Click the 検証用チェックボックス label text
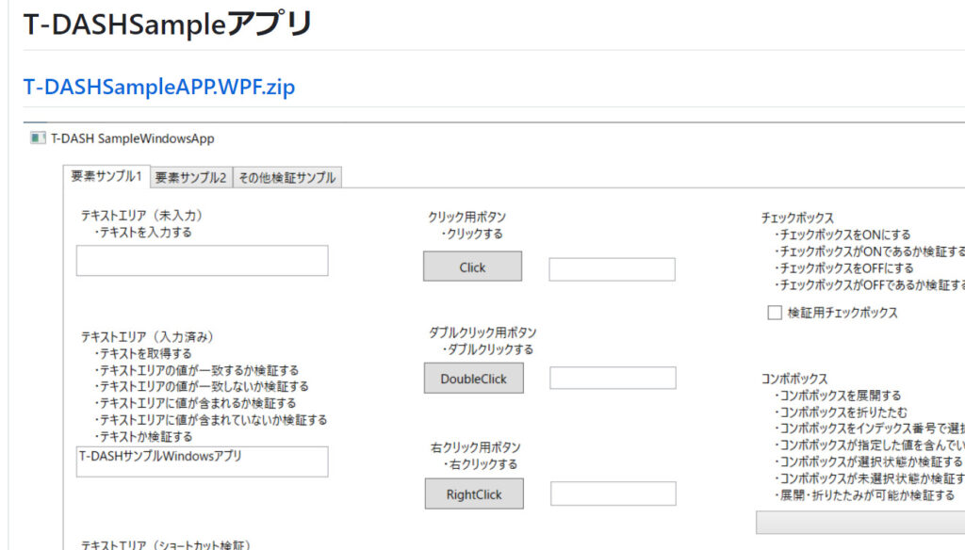Image resolution: width=965 pixels, height=550 pixels. point(842,313)
